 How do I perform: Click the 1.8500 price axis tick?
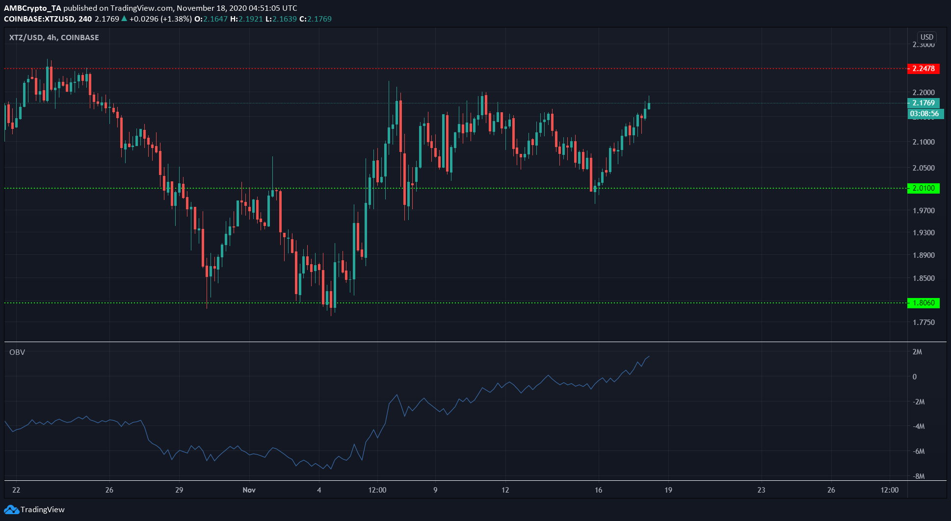[x=924, y=278]
